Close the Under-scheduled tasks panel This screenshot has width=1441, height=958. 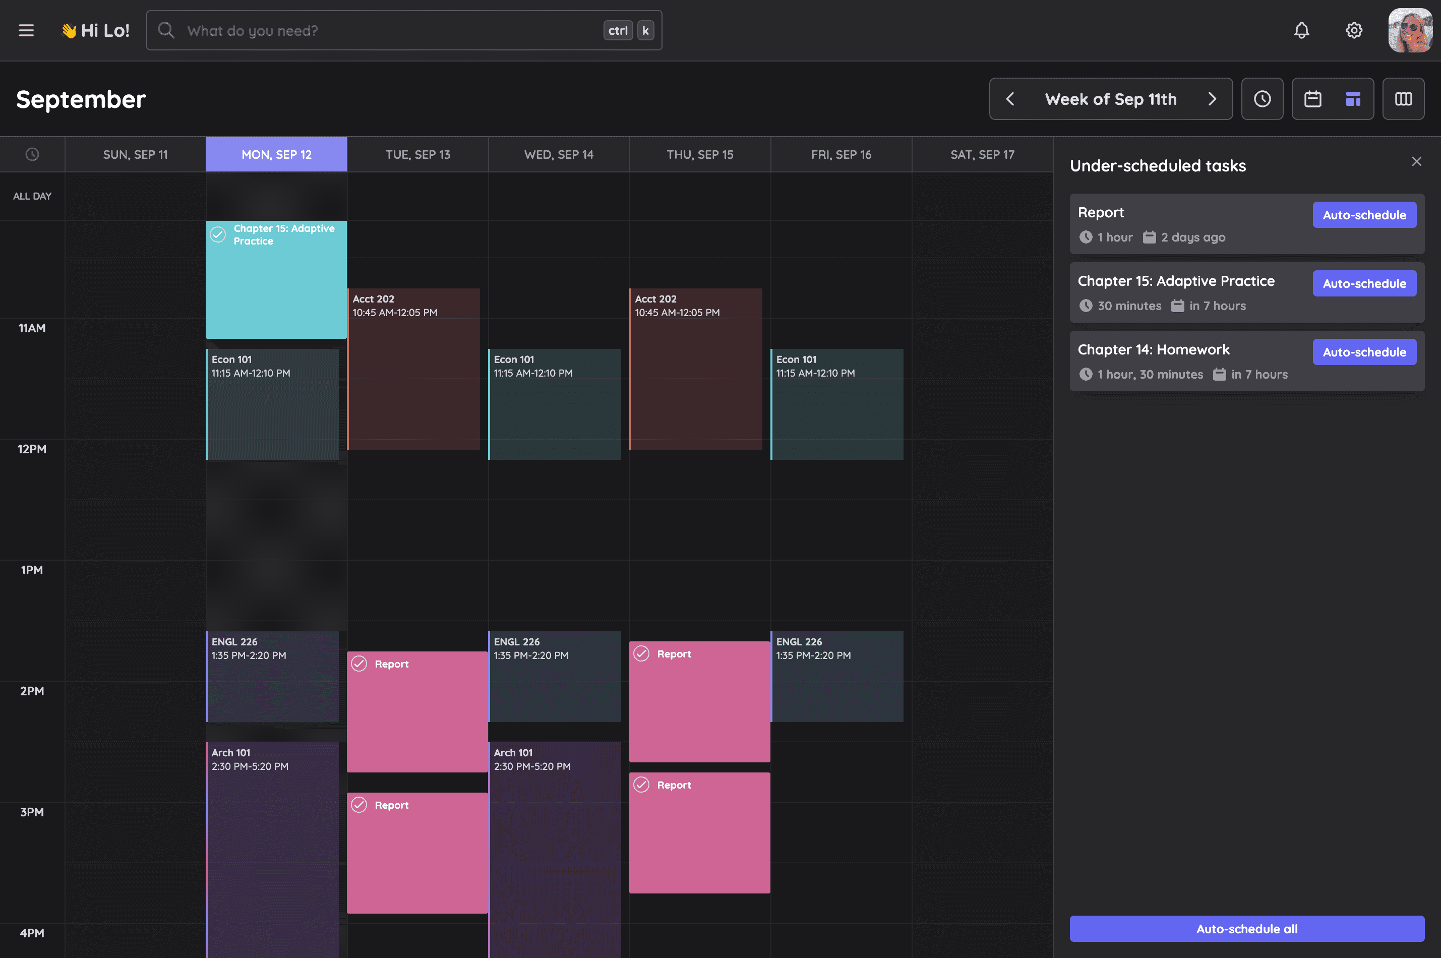1417,161
